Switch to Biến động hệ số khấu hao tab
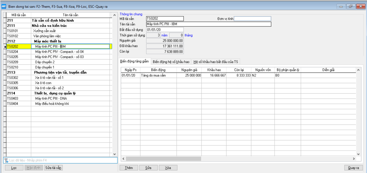This screenshot has width=367, height=173. (171, 62)
